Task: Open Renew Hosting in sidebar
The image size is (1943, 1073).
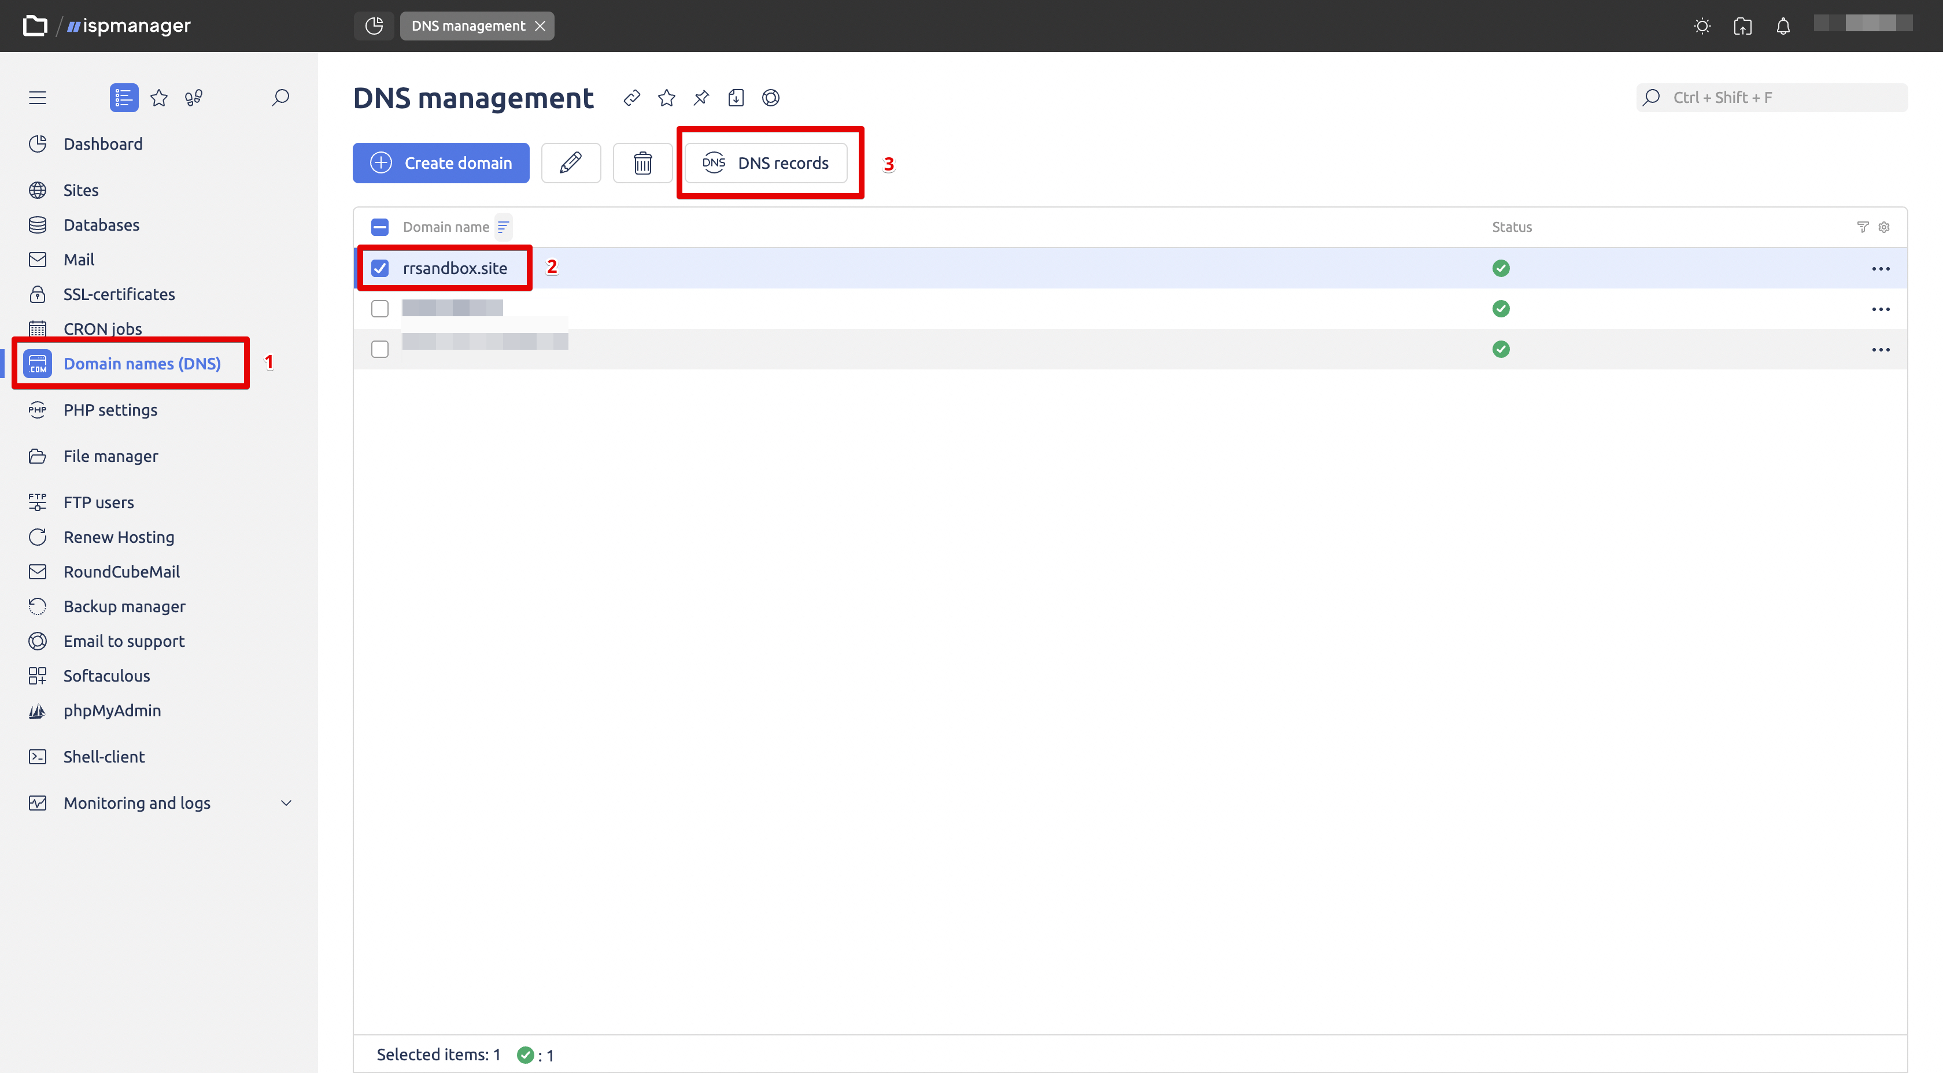Action: click(119, 537)
